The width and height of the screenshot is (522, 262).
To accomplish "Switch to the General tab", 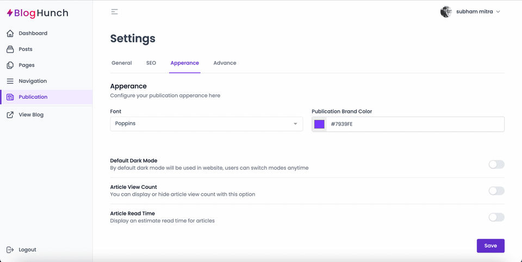I will 121,63.
